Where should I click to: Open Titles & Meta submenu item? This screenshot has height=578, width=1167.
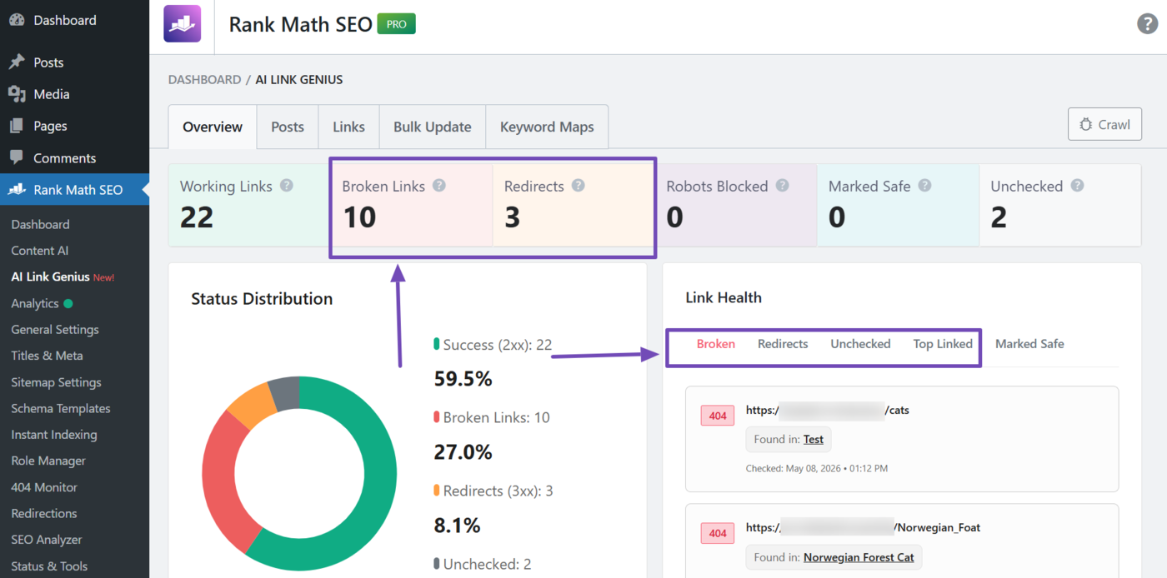47,356
